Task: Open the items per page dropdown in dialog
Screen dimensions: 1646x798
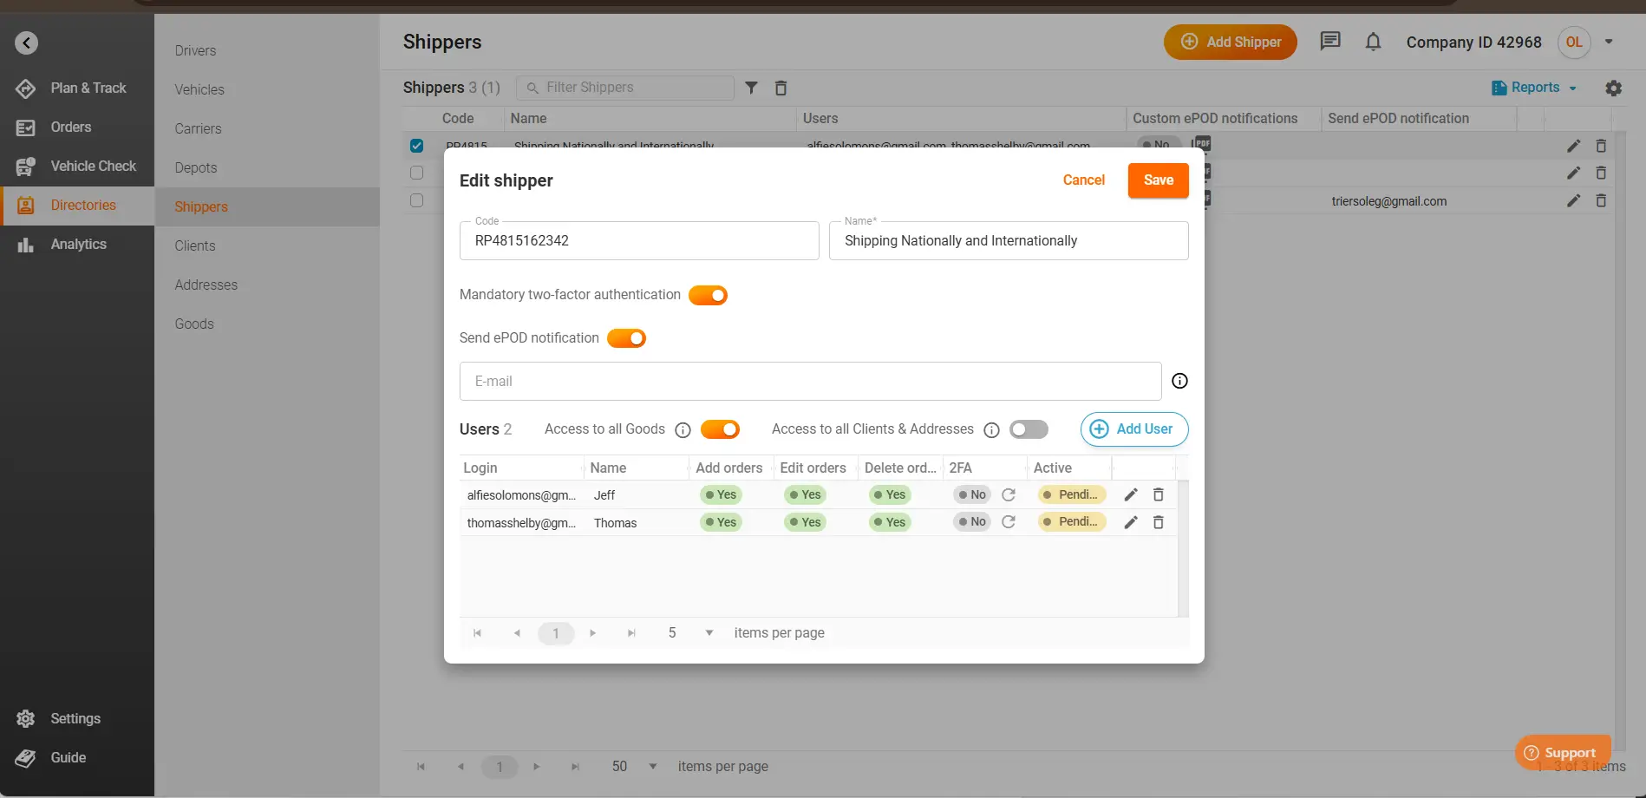Action: pos(709,633)
